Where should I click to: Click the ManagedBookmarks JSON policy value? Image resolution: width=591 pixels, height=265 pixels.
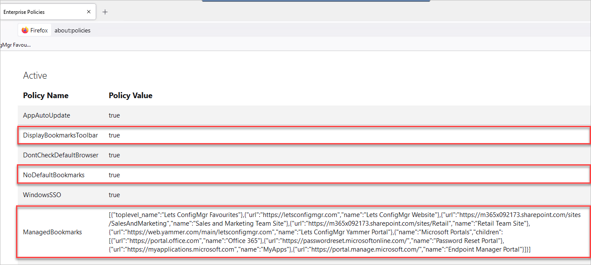click(345, 232)
